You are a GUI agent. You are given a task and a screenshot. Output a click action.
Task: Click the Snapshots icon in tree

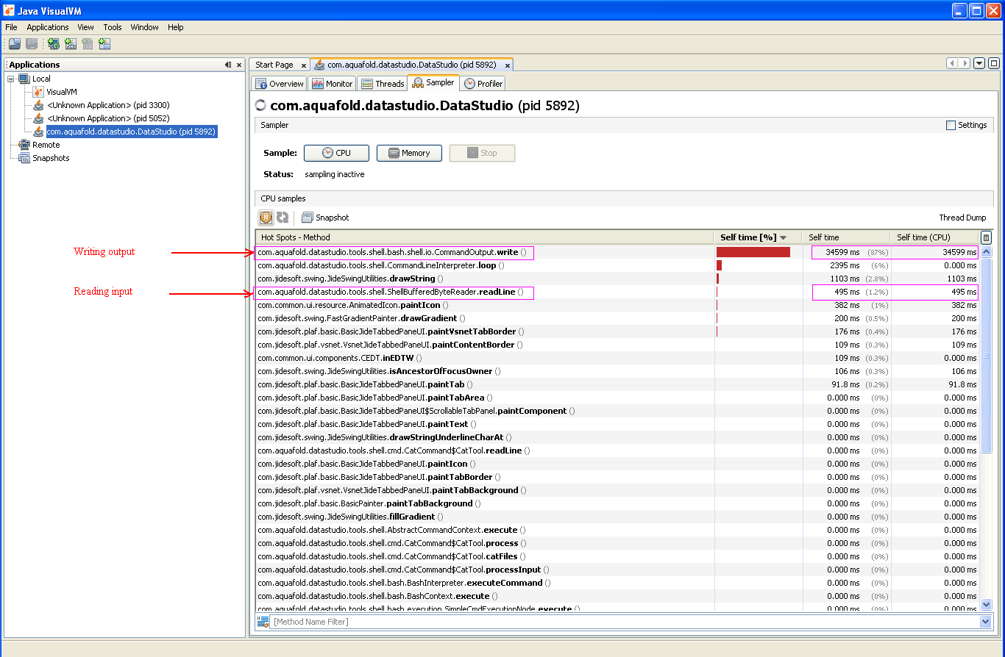click(x=24, y=158)
